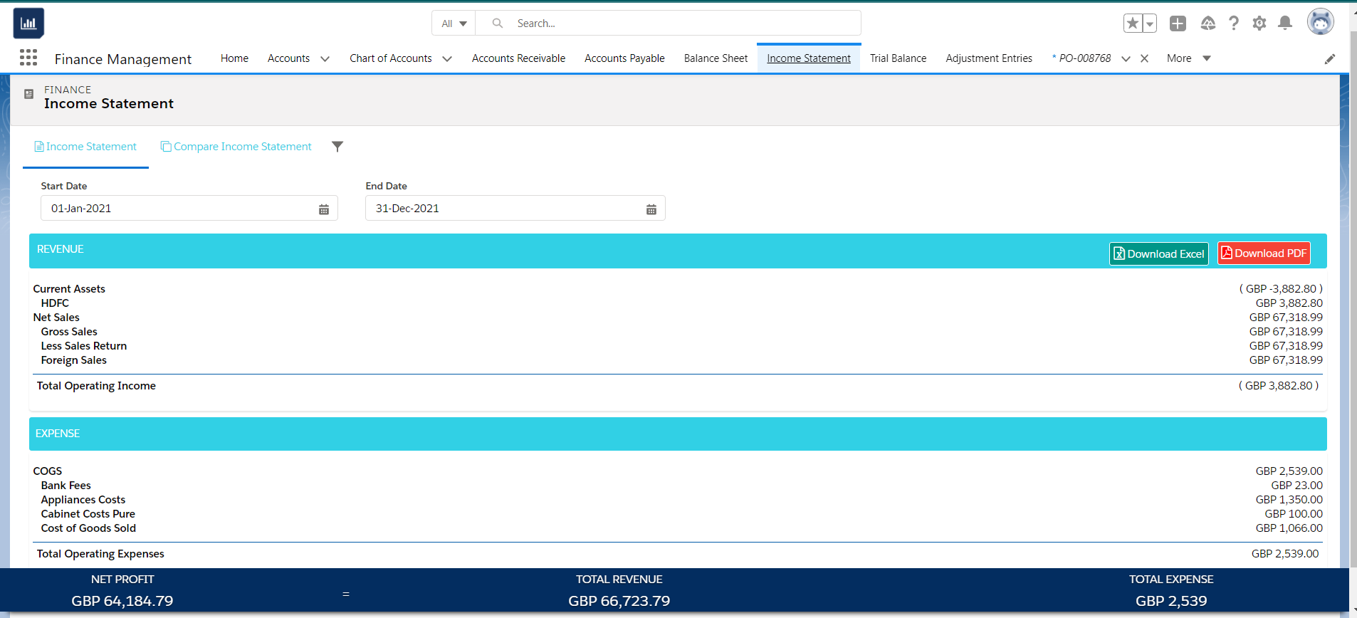The height and width of the screenshot is (618, 1357).
Task: Switch to the Balance Sheet tab
Action: click(x=716, y=58)
